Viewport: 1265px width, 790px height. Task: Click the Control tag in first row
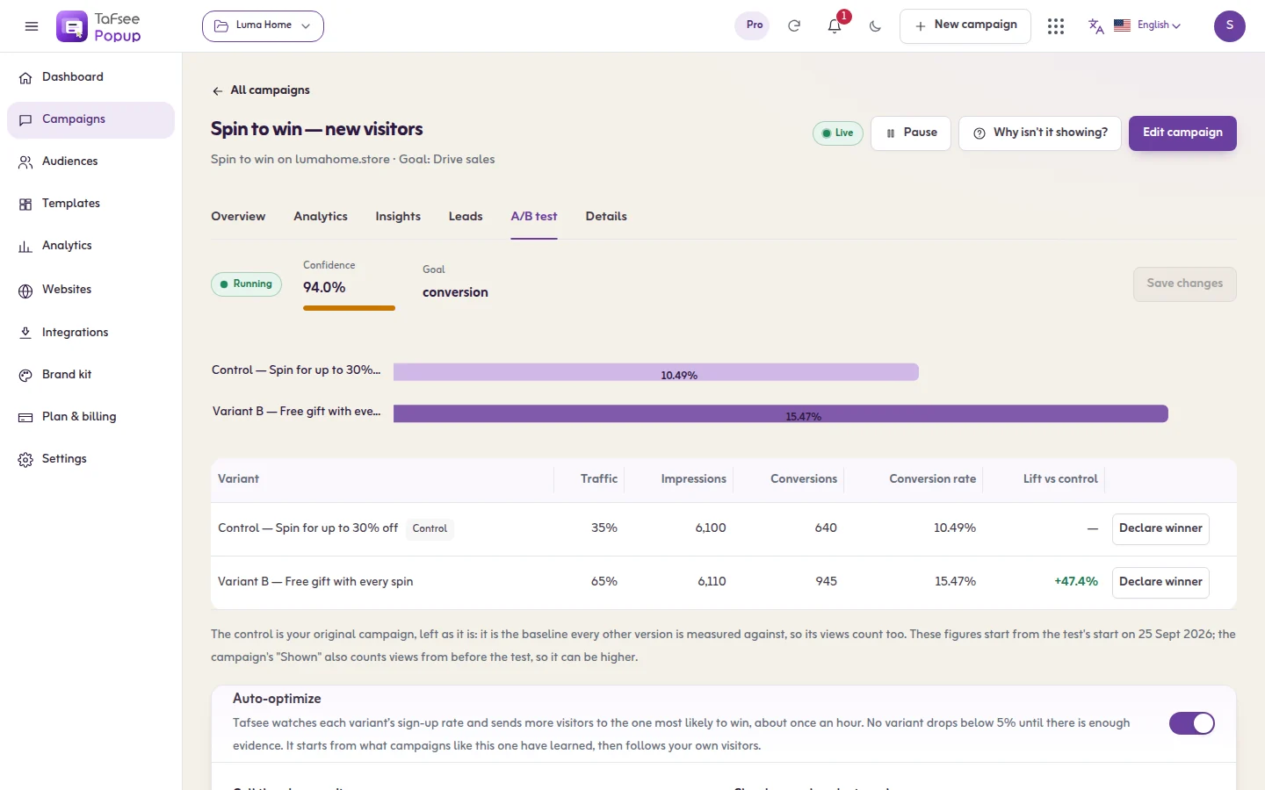point(430,528)
